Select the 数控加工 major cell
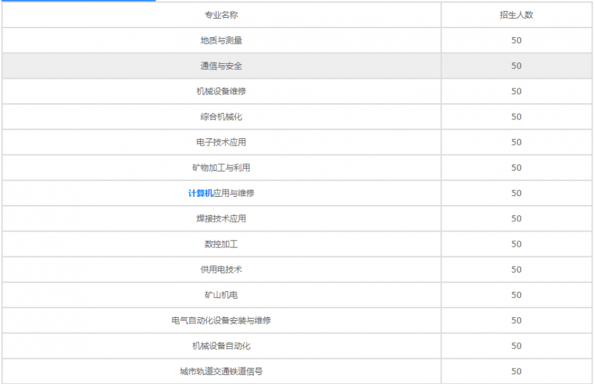Viewport: 595px width, 384px height. click(x=221, y=244)
